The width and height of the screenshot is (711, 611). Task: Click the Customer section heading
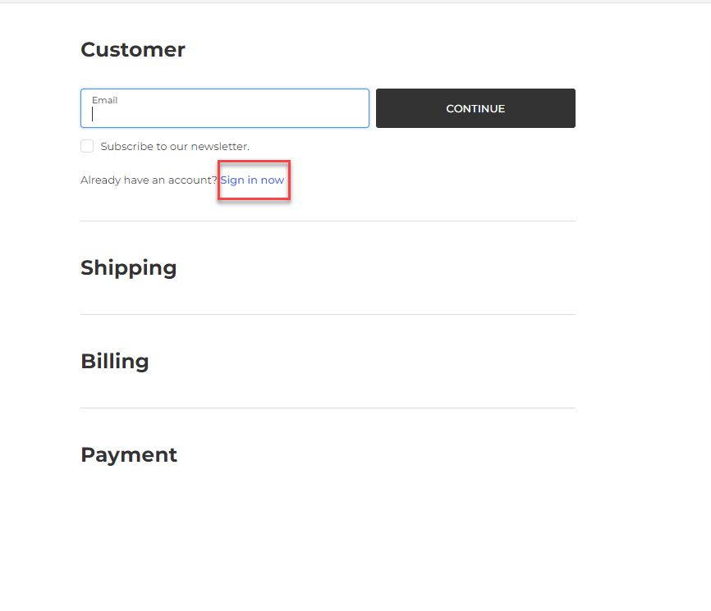point(133,50)
